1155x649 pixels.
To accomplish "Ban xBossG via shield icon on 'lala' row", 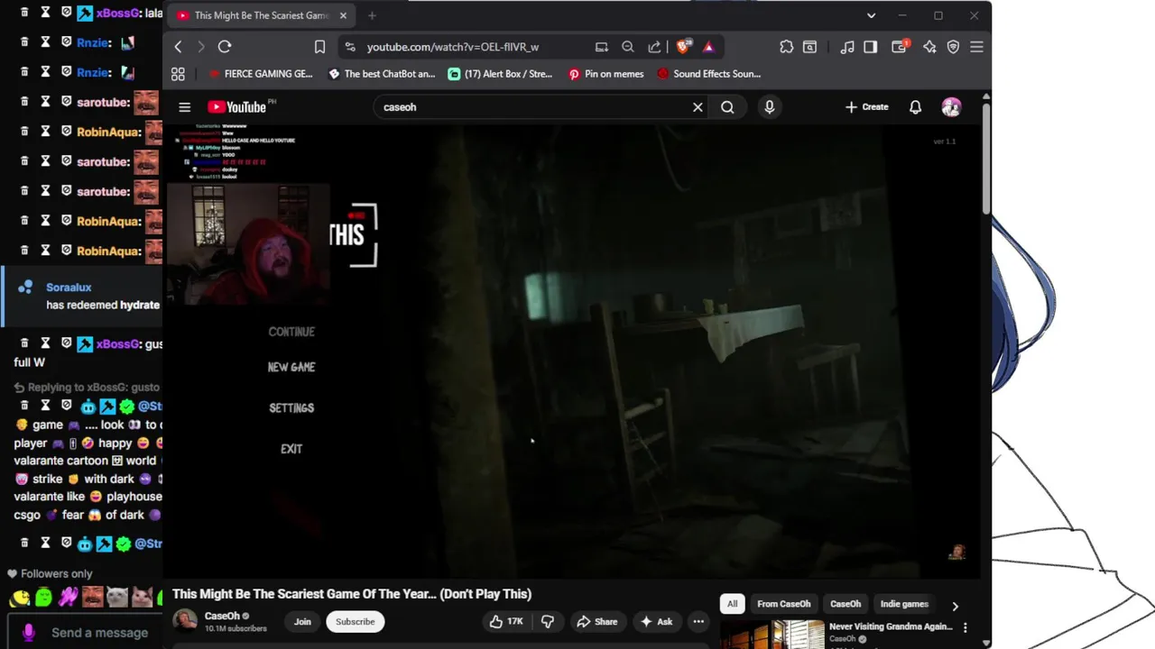I will tap(66, 13).
